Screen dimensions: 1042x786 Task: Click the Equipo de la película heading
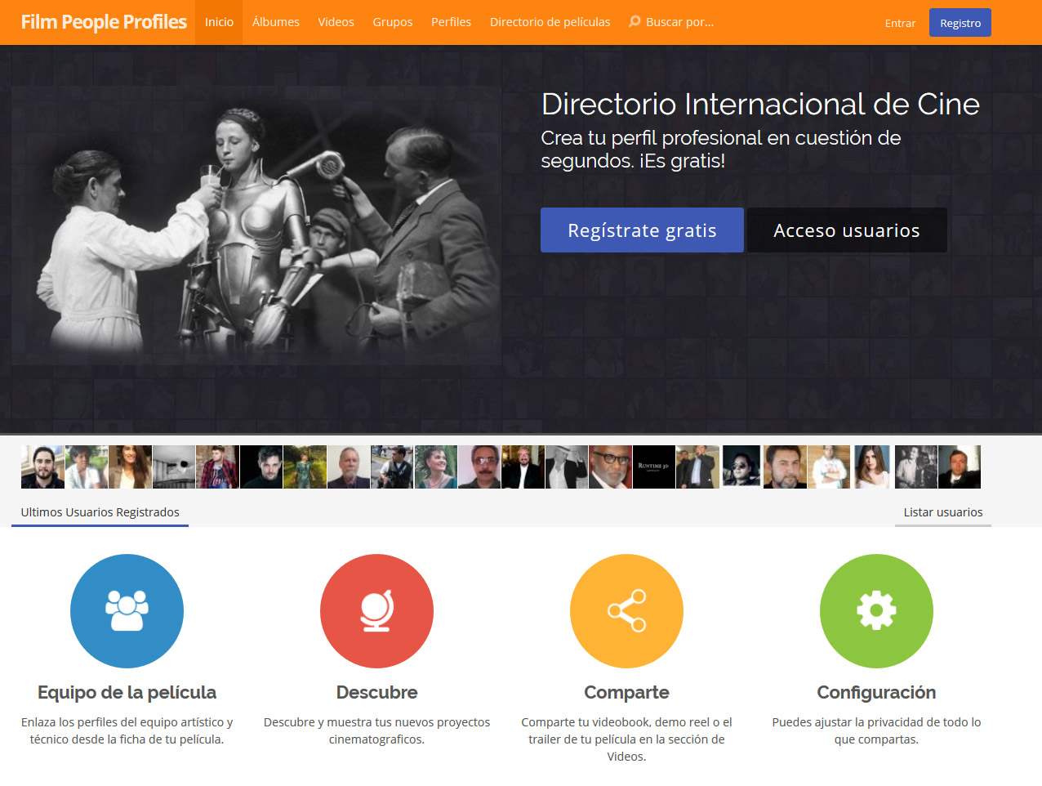click(127, 692)
